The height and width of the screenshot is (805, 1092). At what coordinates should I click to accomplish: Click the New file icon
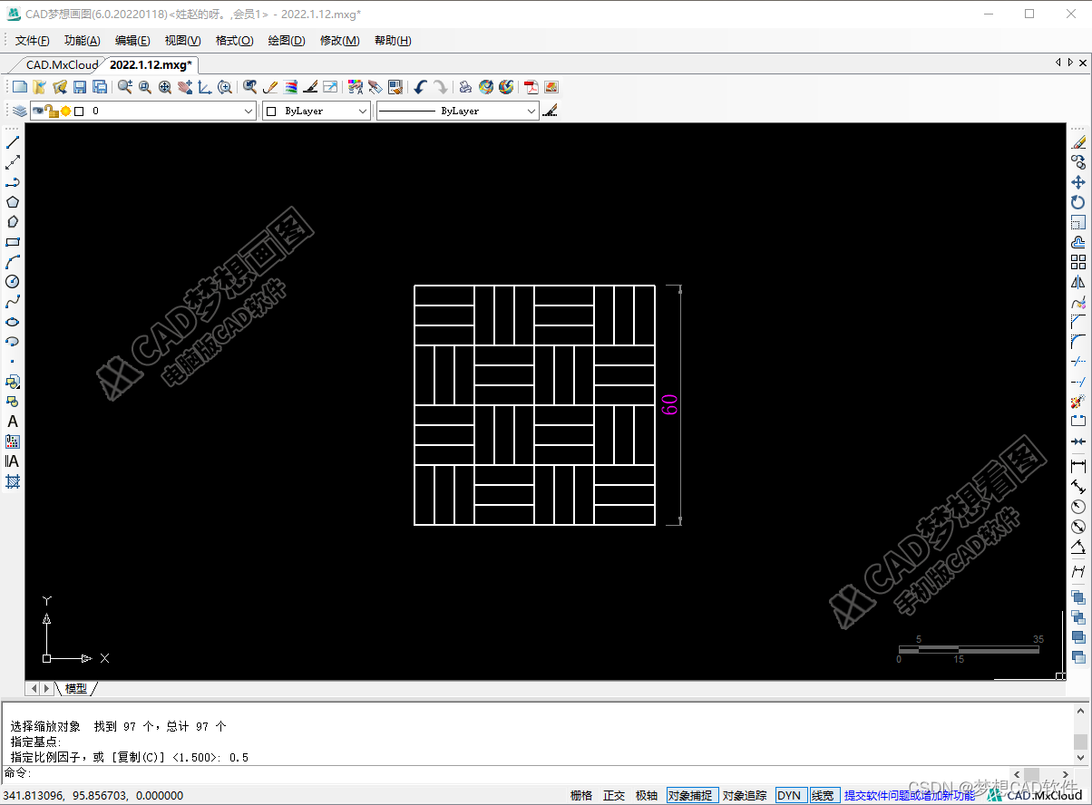coord(19,87)
